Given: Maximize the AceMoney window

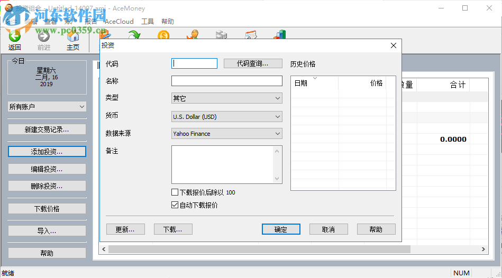Looking at the screenshot, I should [x=465, y=8].
